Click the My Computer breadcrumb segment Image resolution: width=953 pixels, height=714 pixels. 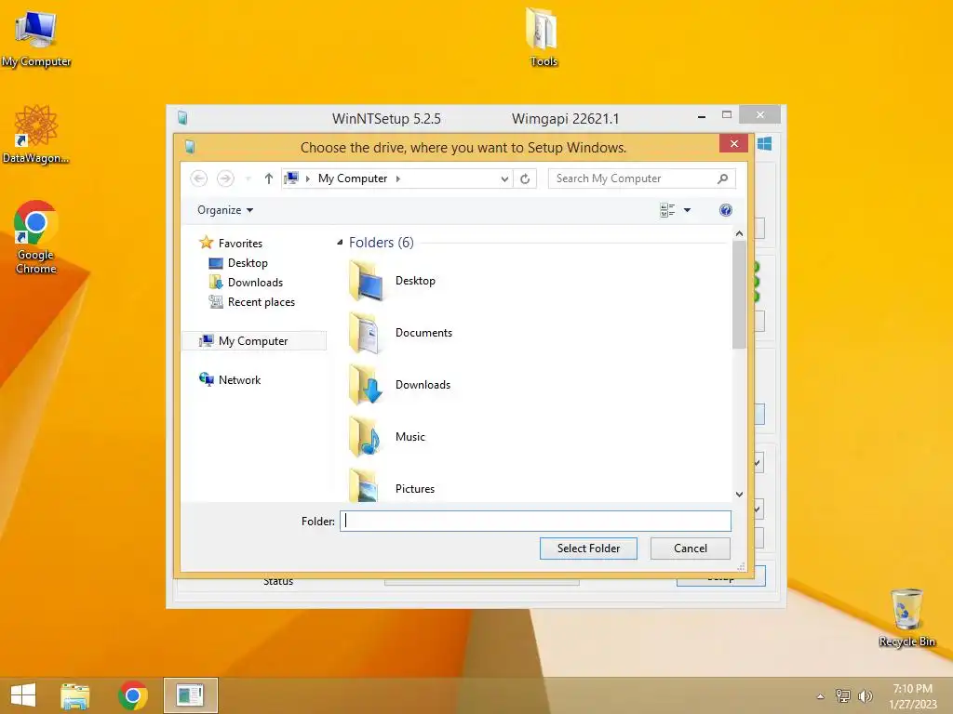(x=353, y=178)
